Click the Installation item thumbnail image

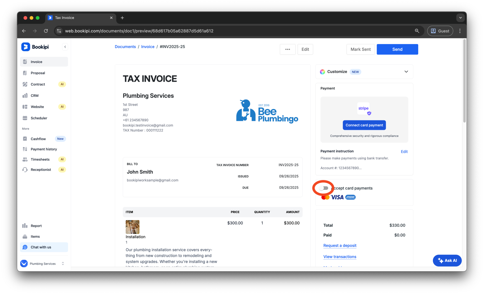133,227
